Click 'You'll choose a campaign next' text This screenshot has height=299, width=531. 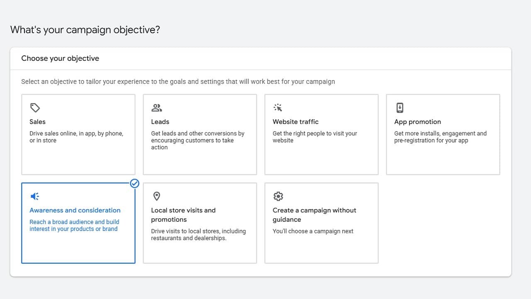(313, 231)
